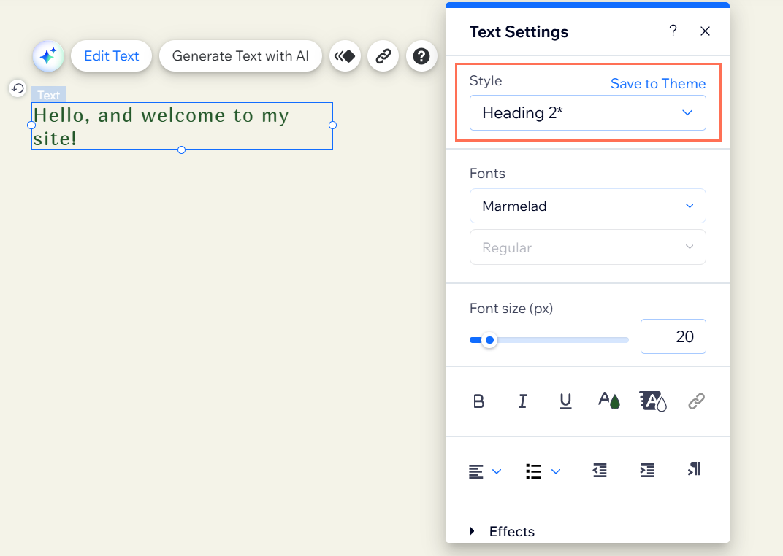Click the font size slider handle

490,340
